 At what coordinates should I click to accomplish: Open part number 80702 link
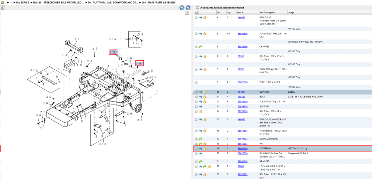(x=241, y=69)
